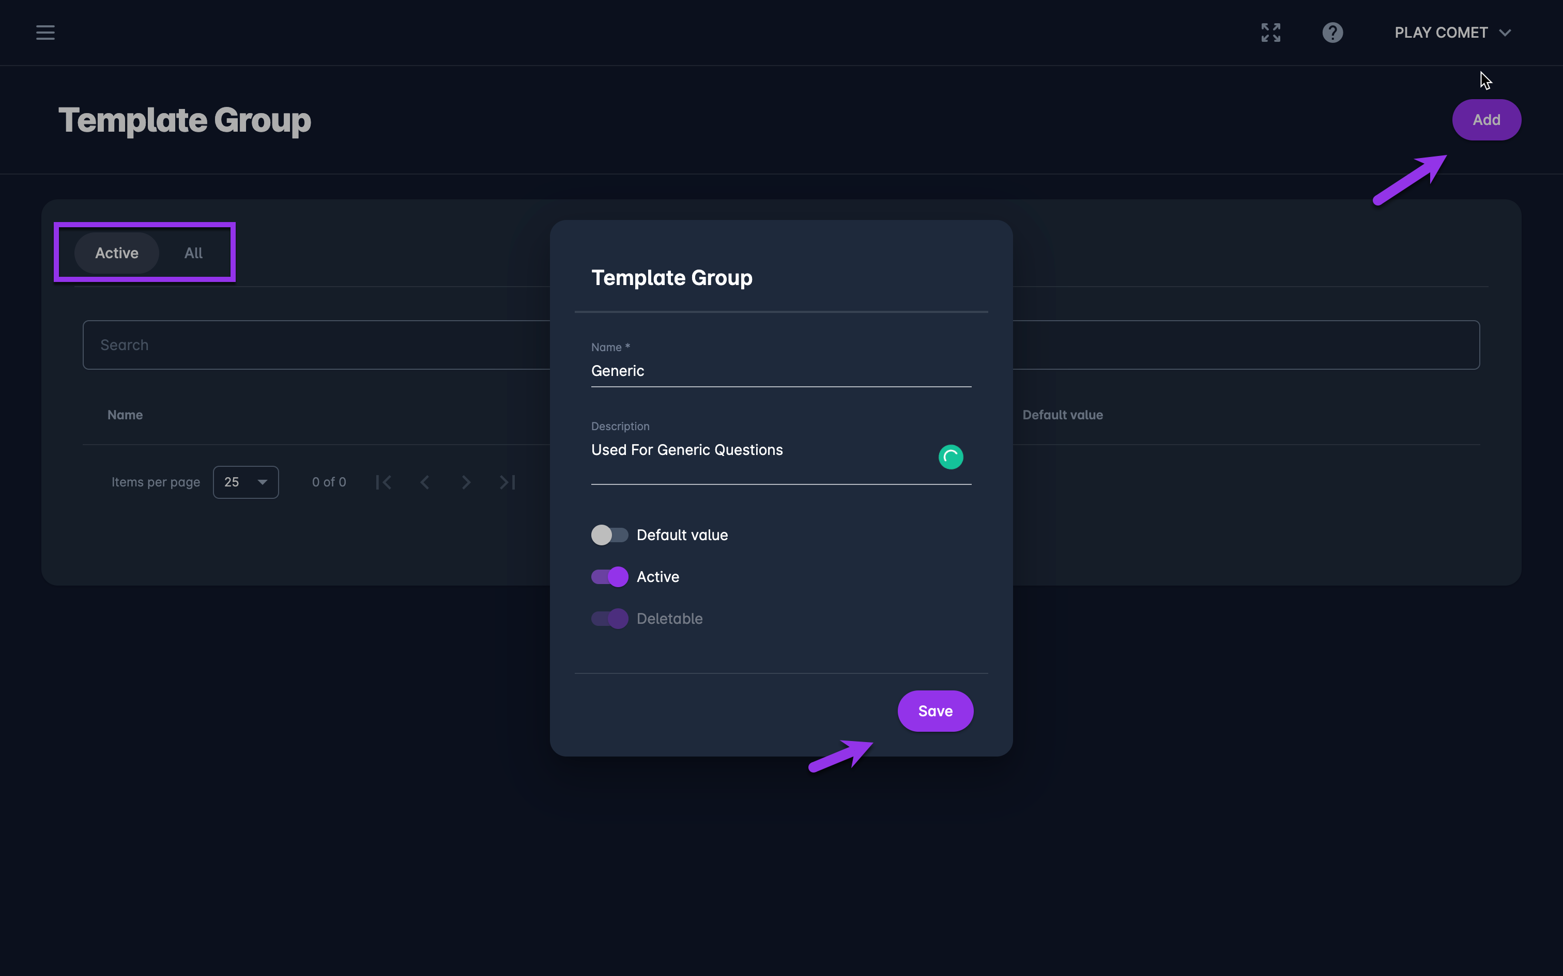
Task: Toggle the Deletable switch
Action: (609, 619)
